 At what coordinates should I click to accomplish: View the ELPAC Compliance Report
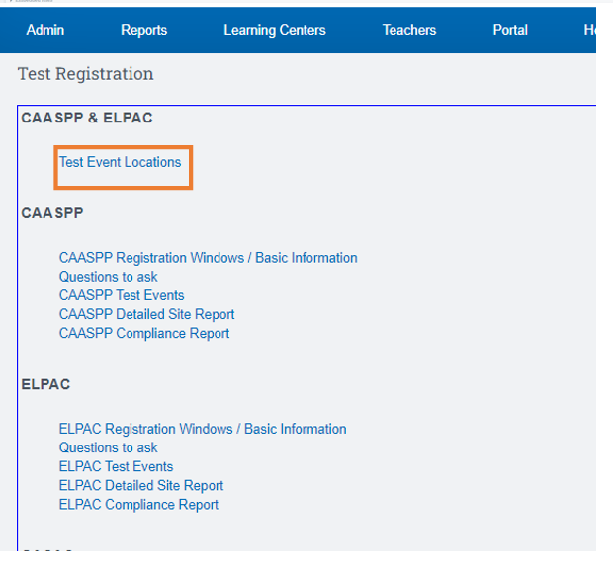[x=138, y=505]
